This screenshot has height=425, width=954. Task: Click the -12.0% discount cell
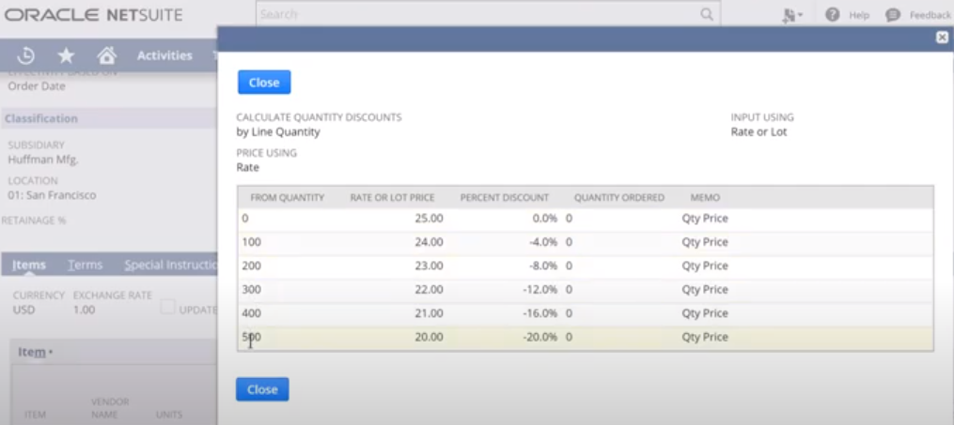540,289
